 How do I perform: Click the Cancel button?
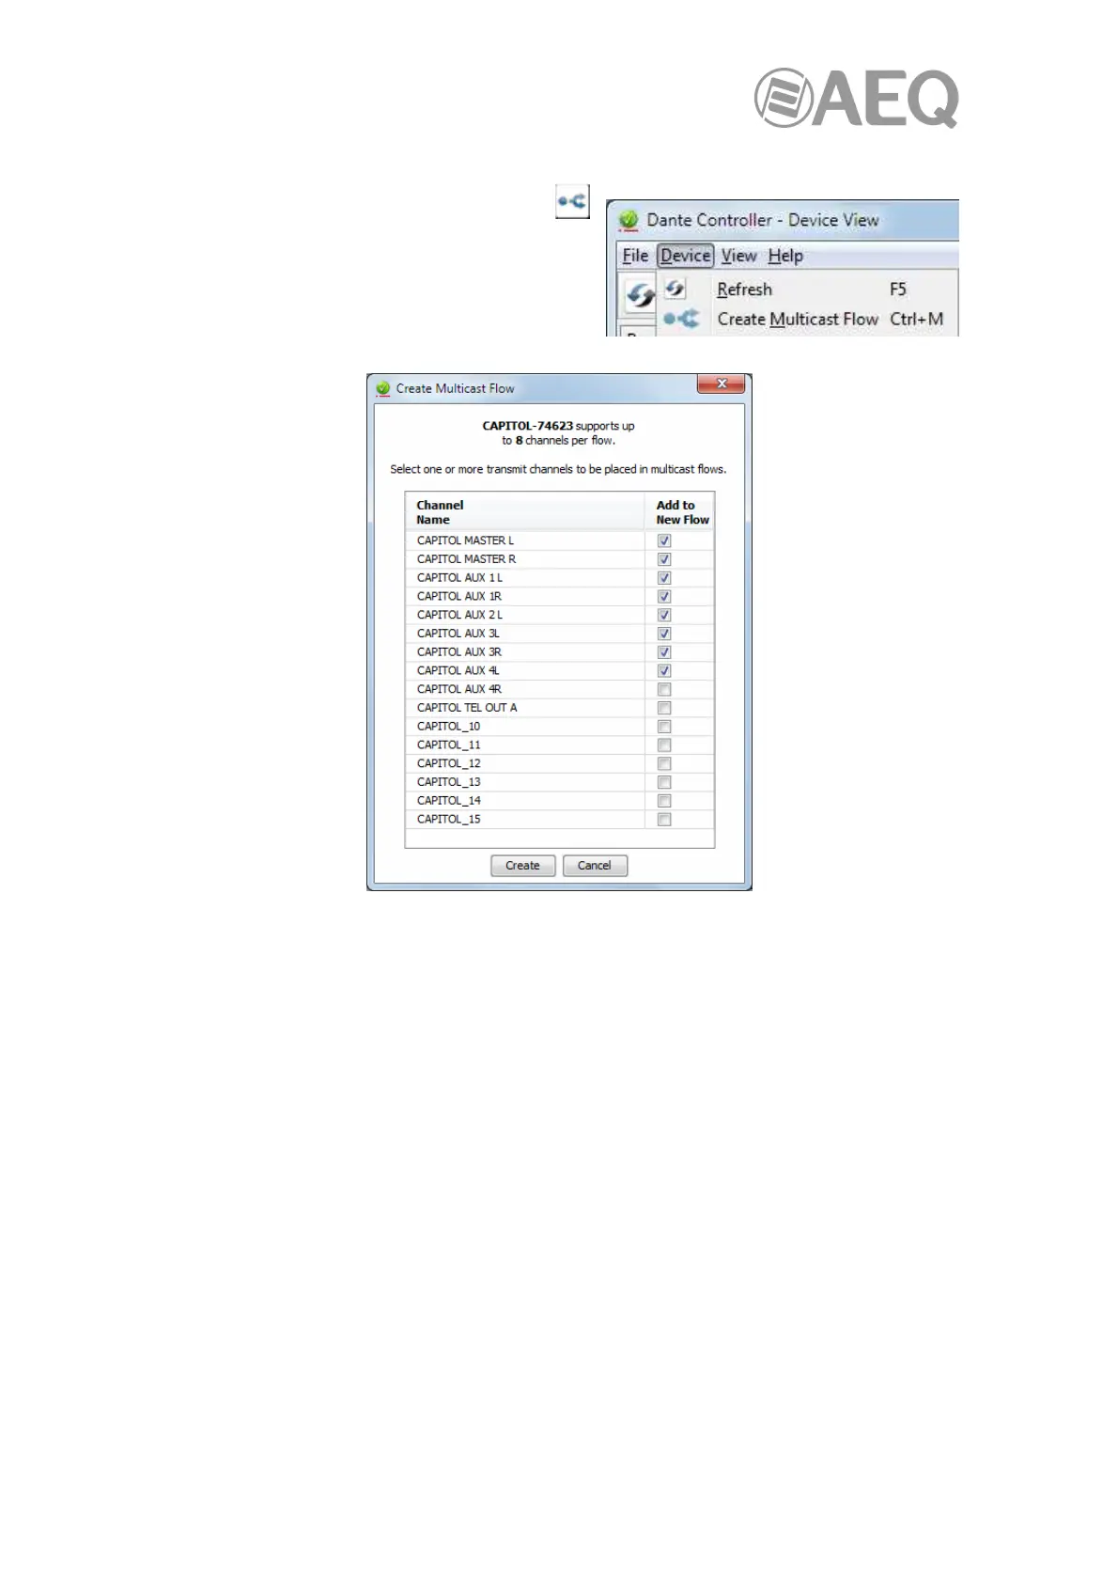pyautogui.click(x=595, y=866)
